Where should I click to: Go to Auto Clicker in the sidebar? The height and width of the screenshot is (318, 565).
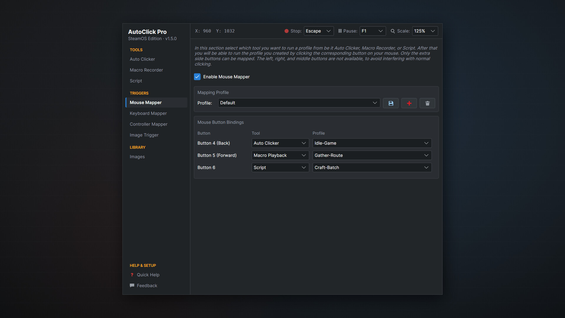[x=156, y=59]
